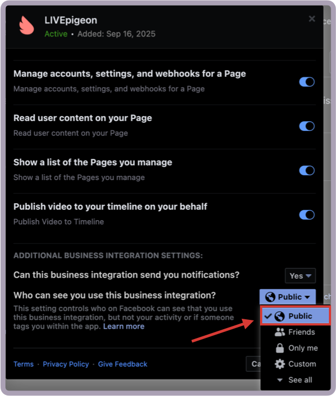Turn off Publish video to your timeline
Viewport: 336px width, 396px height.
pos(307,215)
